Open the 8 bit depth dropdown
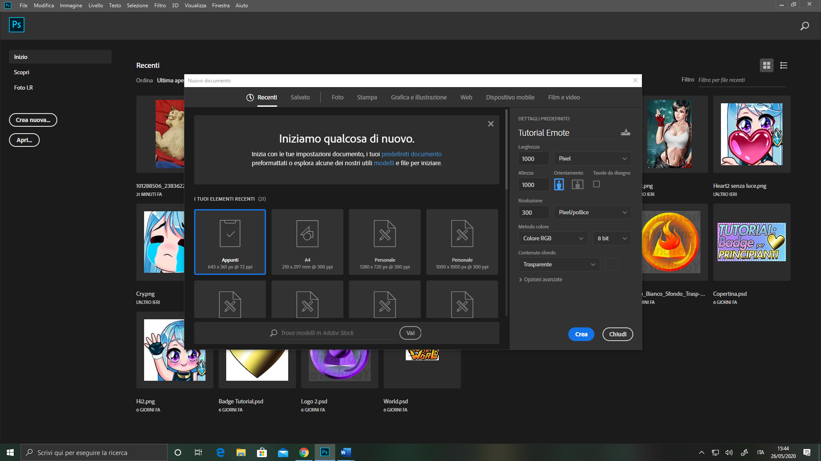 click(612, 238)
